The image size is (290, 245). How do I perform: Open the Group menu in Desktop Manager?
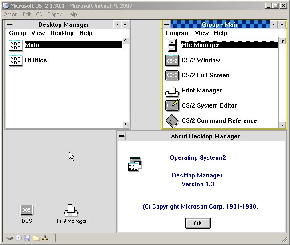17,33
